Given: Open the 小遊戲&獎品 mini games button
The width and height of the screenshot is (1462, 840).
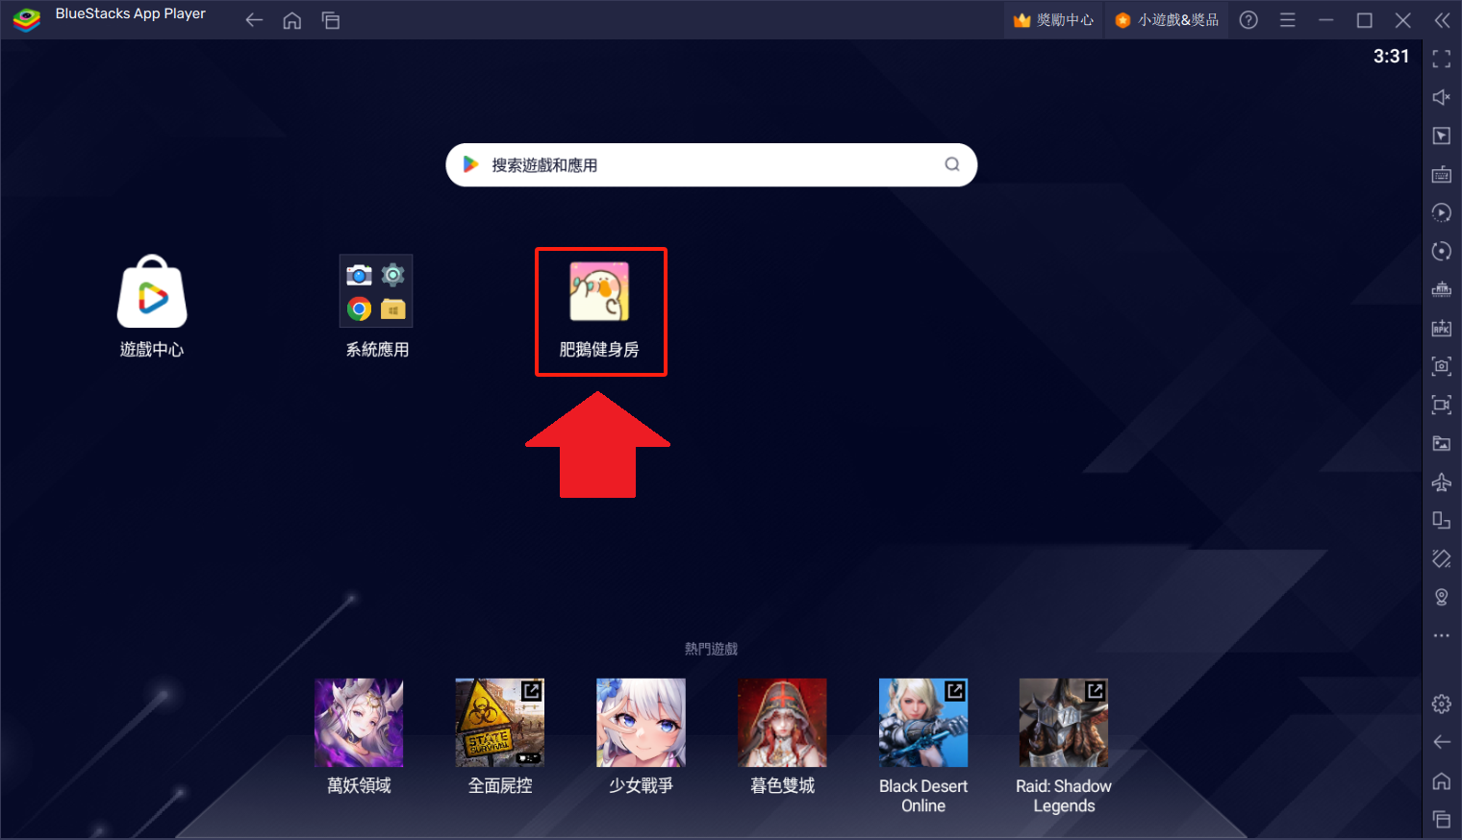Looking at the screenshot, I should [1166, 20].
